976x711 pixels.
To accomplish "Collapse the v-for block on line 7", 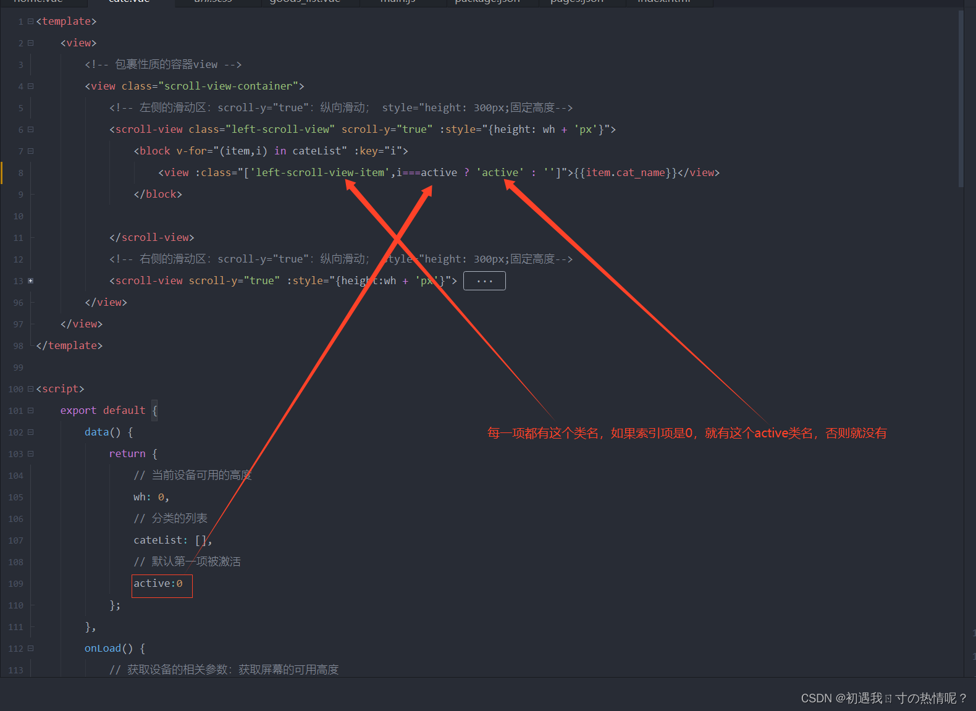I will click(x=30, y=151).
